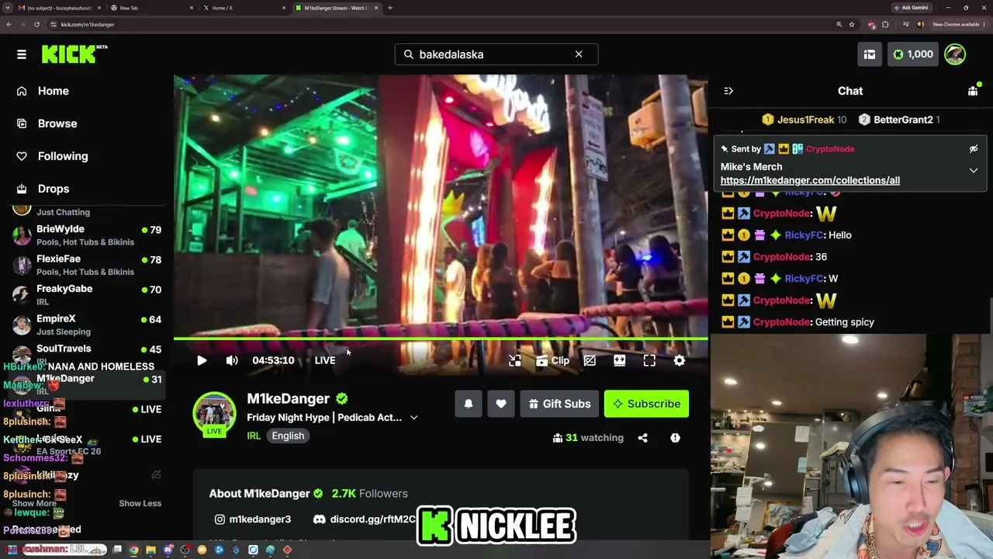The image size is (993, 559).
Task: Toggle theater mode
Action: [x=620, y=360]
